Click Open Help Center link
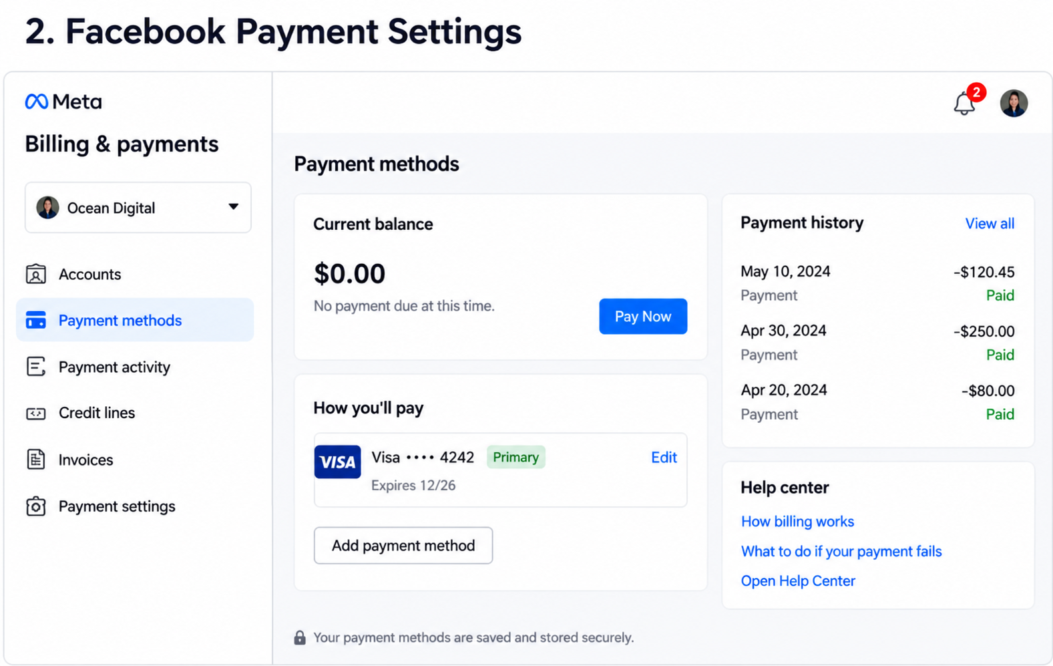Screen dimensions: 1053x666 [x=798, y=581]
